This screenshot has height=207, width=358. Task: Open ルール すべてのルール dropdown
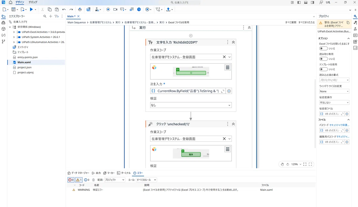pyautogui.click(x=146, y=180)
